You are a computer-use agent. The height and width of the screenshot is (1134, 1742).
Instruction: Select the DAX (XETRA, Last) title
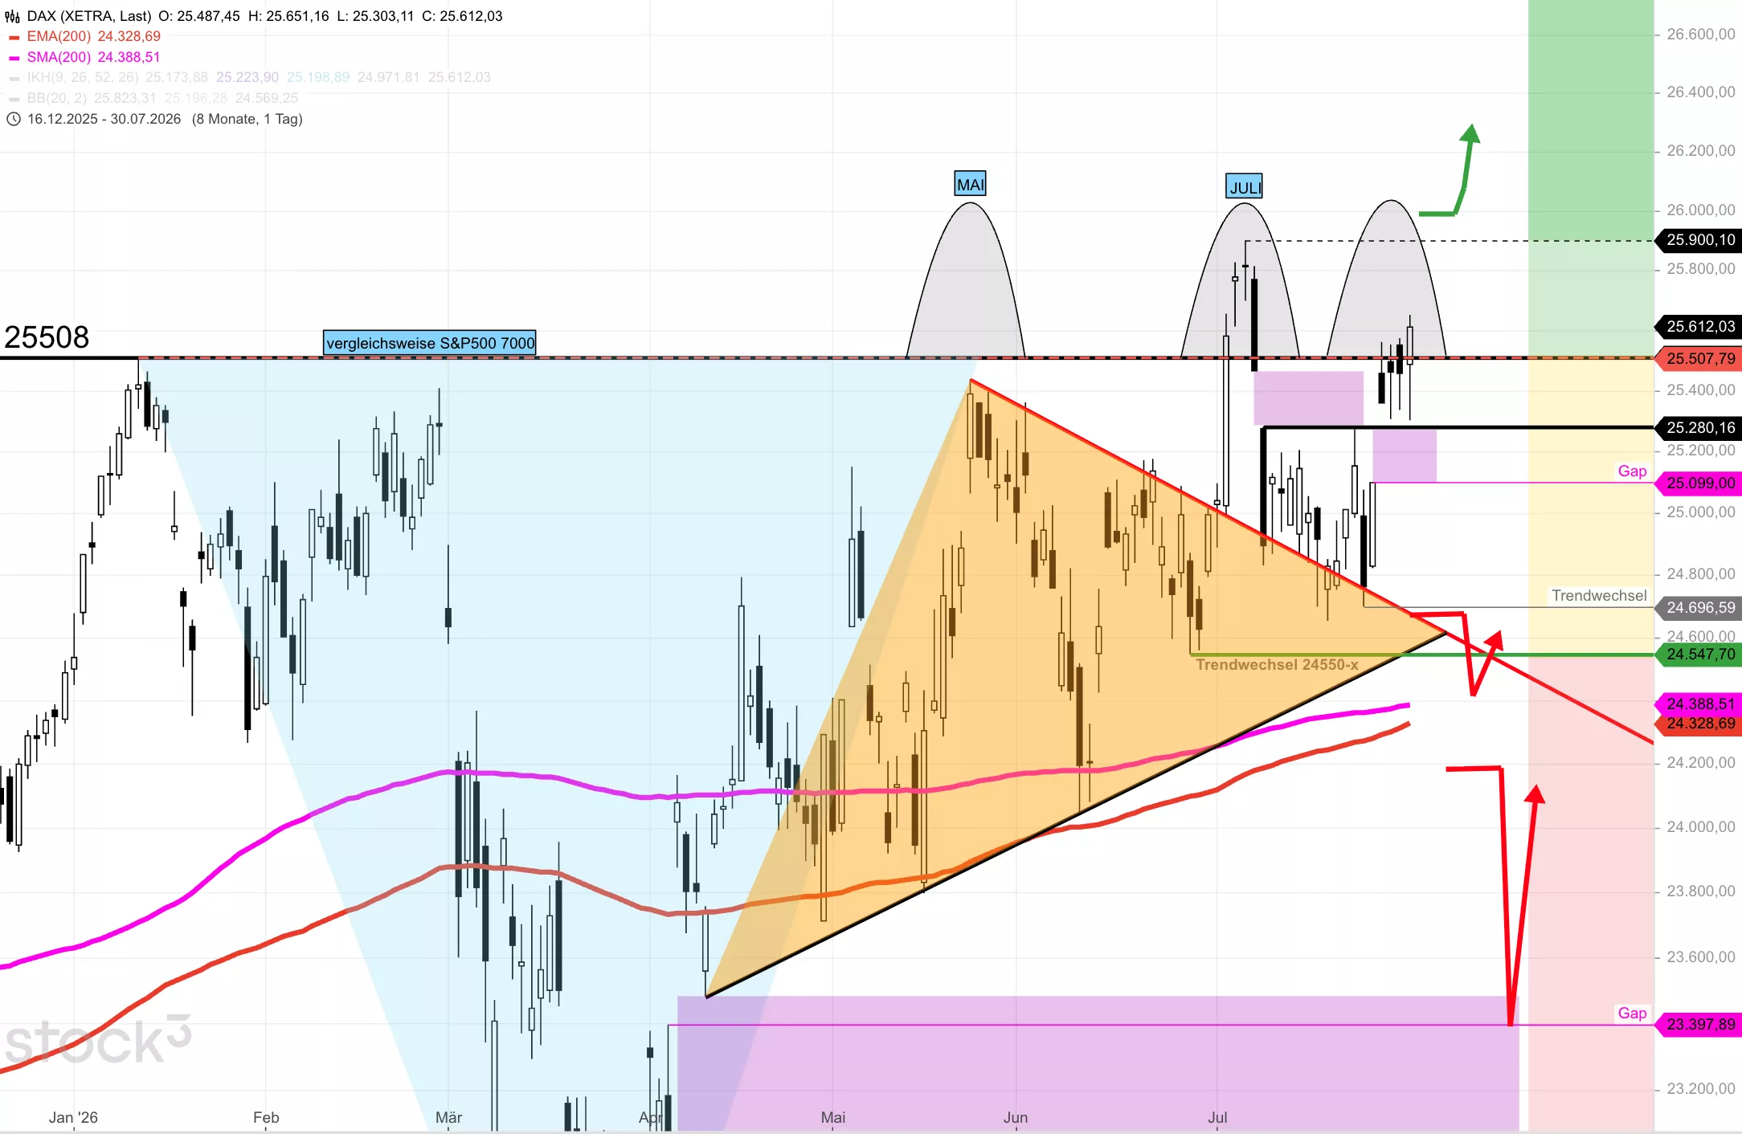tap(89, 16)
